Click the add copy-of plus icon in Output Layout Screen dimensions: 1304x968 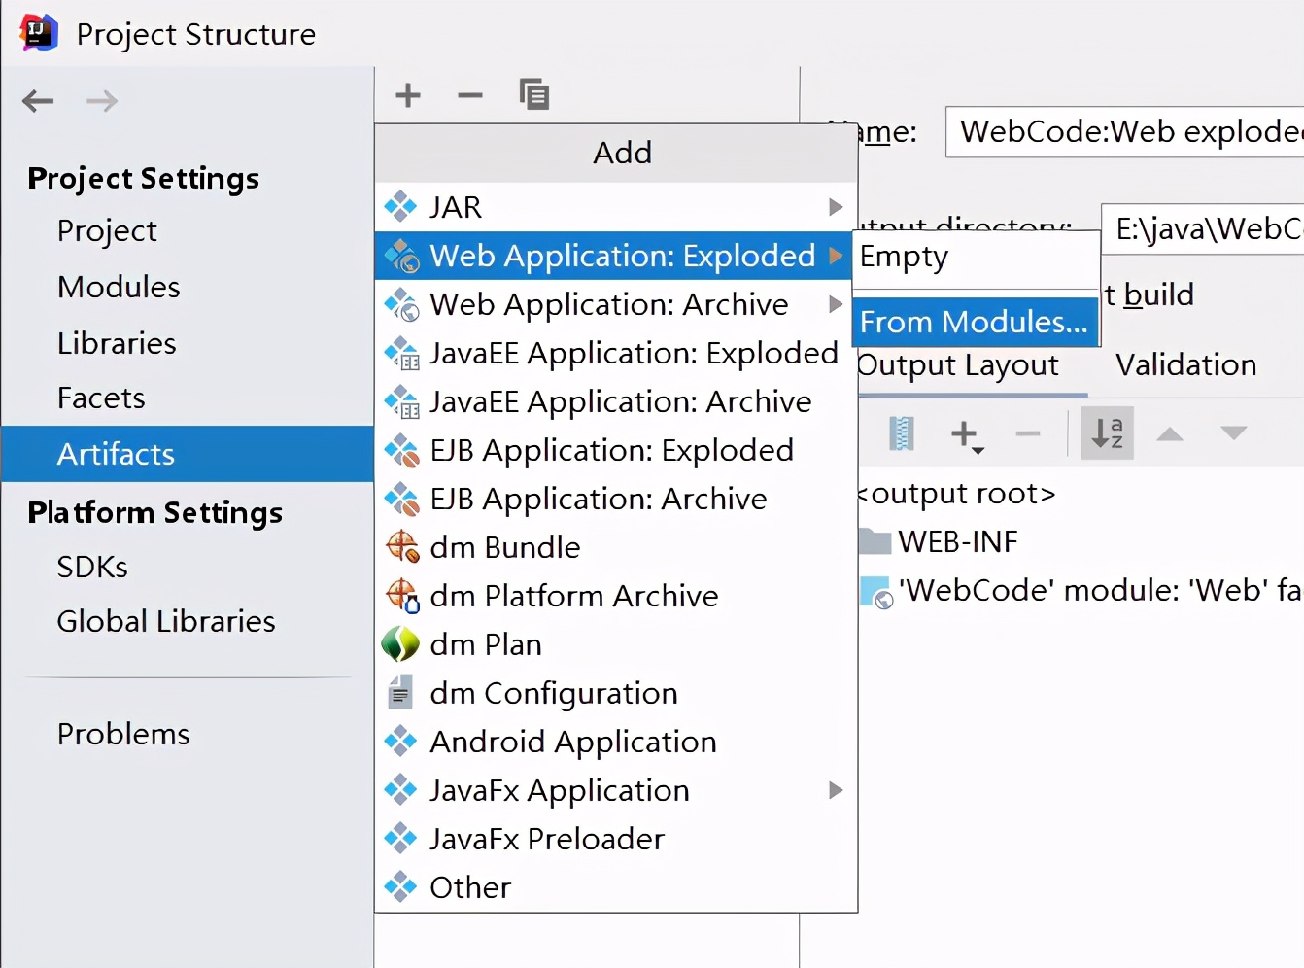tap(967, 434)
